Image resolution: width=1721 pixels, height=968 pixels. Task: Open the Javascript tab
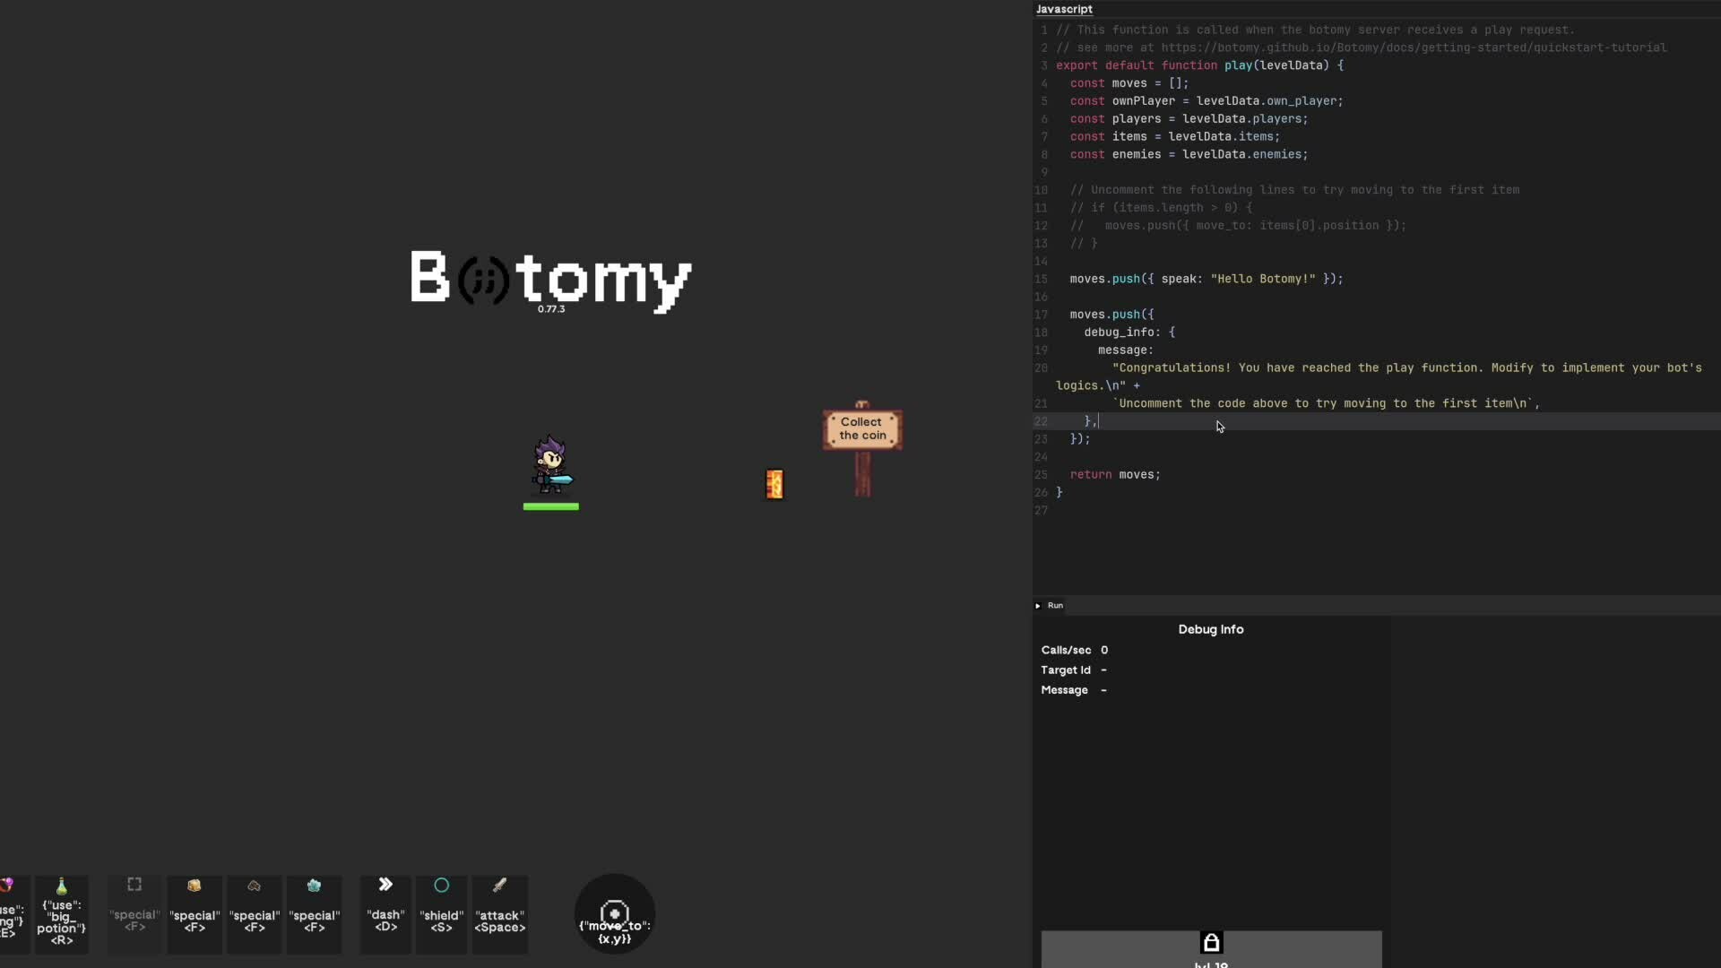coord(1064,9)
